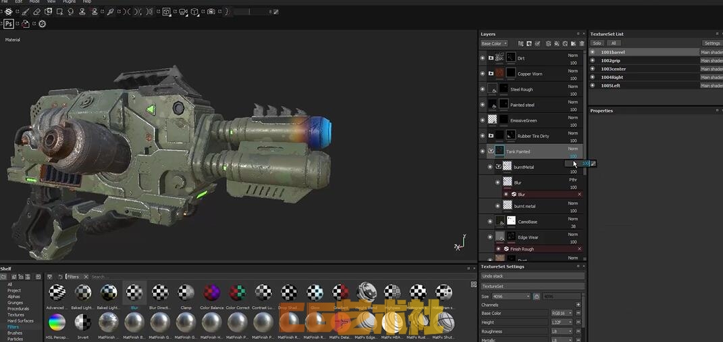The height and width of the screenshot is (342, 723).
Task: Select the 1003center texture set
Action: [x=613, y=69]
